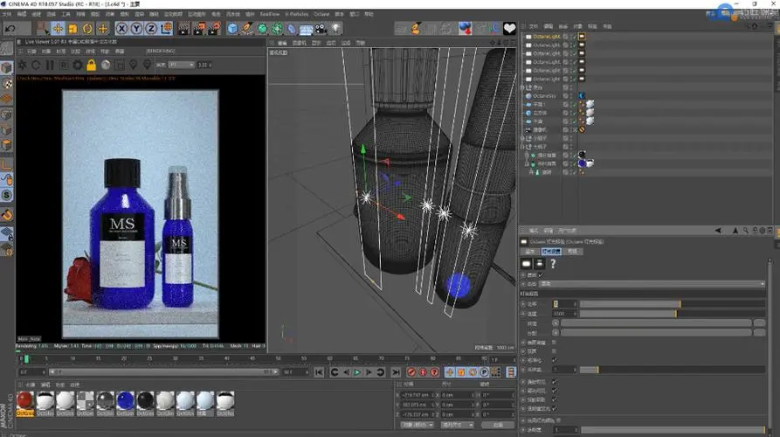
Task: Open the Live Viewer render mode dropdown
Action: (x=180, y=65)
